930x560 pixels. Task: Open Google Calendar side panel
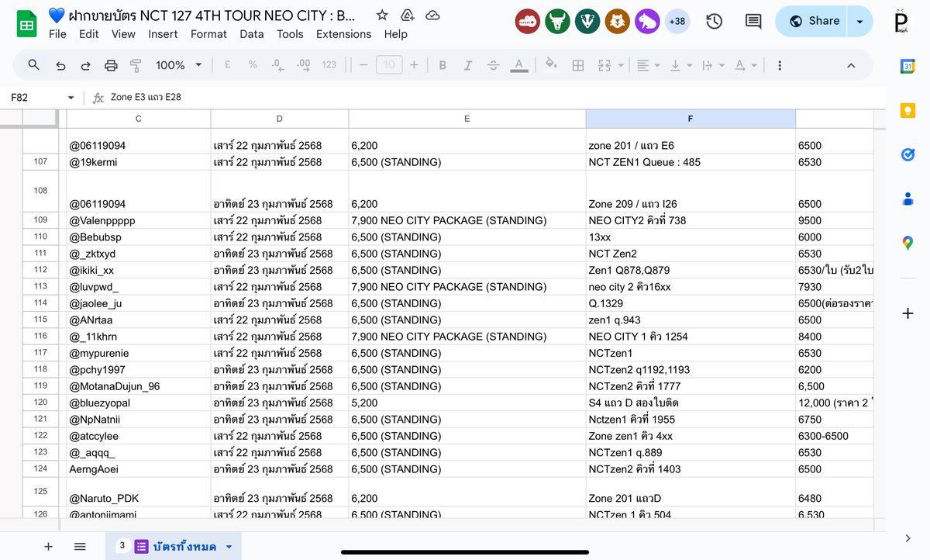tap(908, 67)
